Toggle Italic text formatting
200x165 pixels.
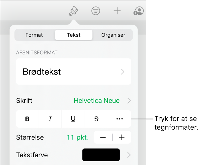(50, 119)
